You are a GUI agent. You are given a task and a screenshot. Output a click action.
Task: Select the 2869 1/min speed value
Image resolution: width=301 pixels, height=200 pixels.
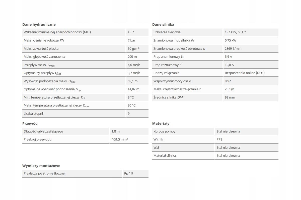[x=233, y=49]
